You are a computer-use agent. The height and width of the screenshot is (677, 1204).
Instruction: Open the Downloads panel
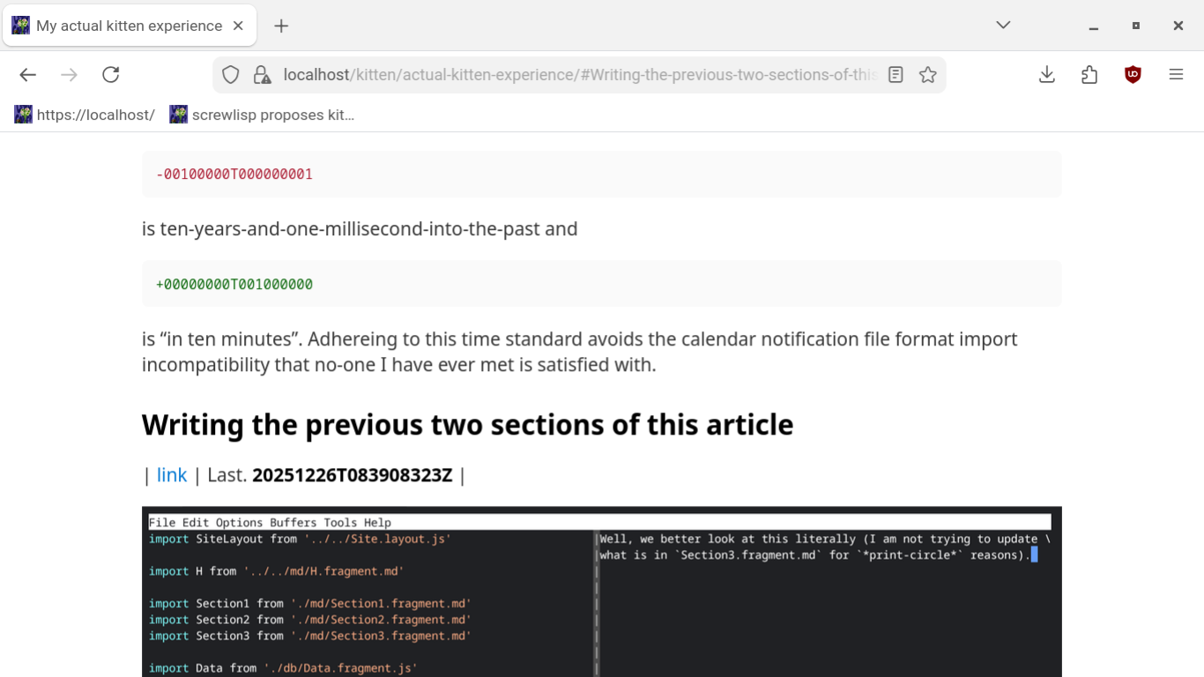pyautogui.click(x=1046, y=75)
